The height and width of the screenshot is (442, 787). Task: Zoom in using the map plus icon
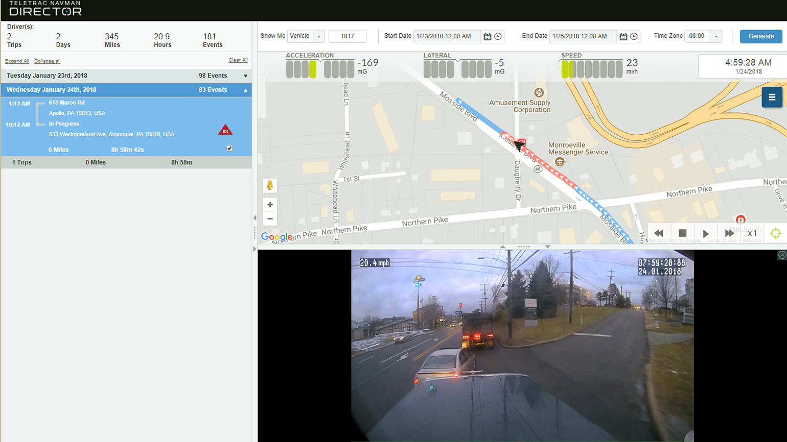pos(269,204)
